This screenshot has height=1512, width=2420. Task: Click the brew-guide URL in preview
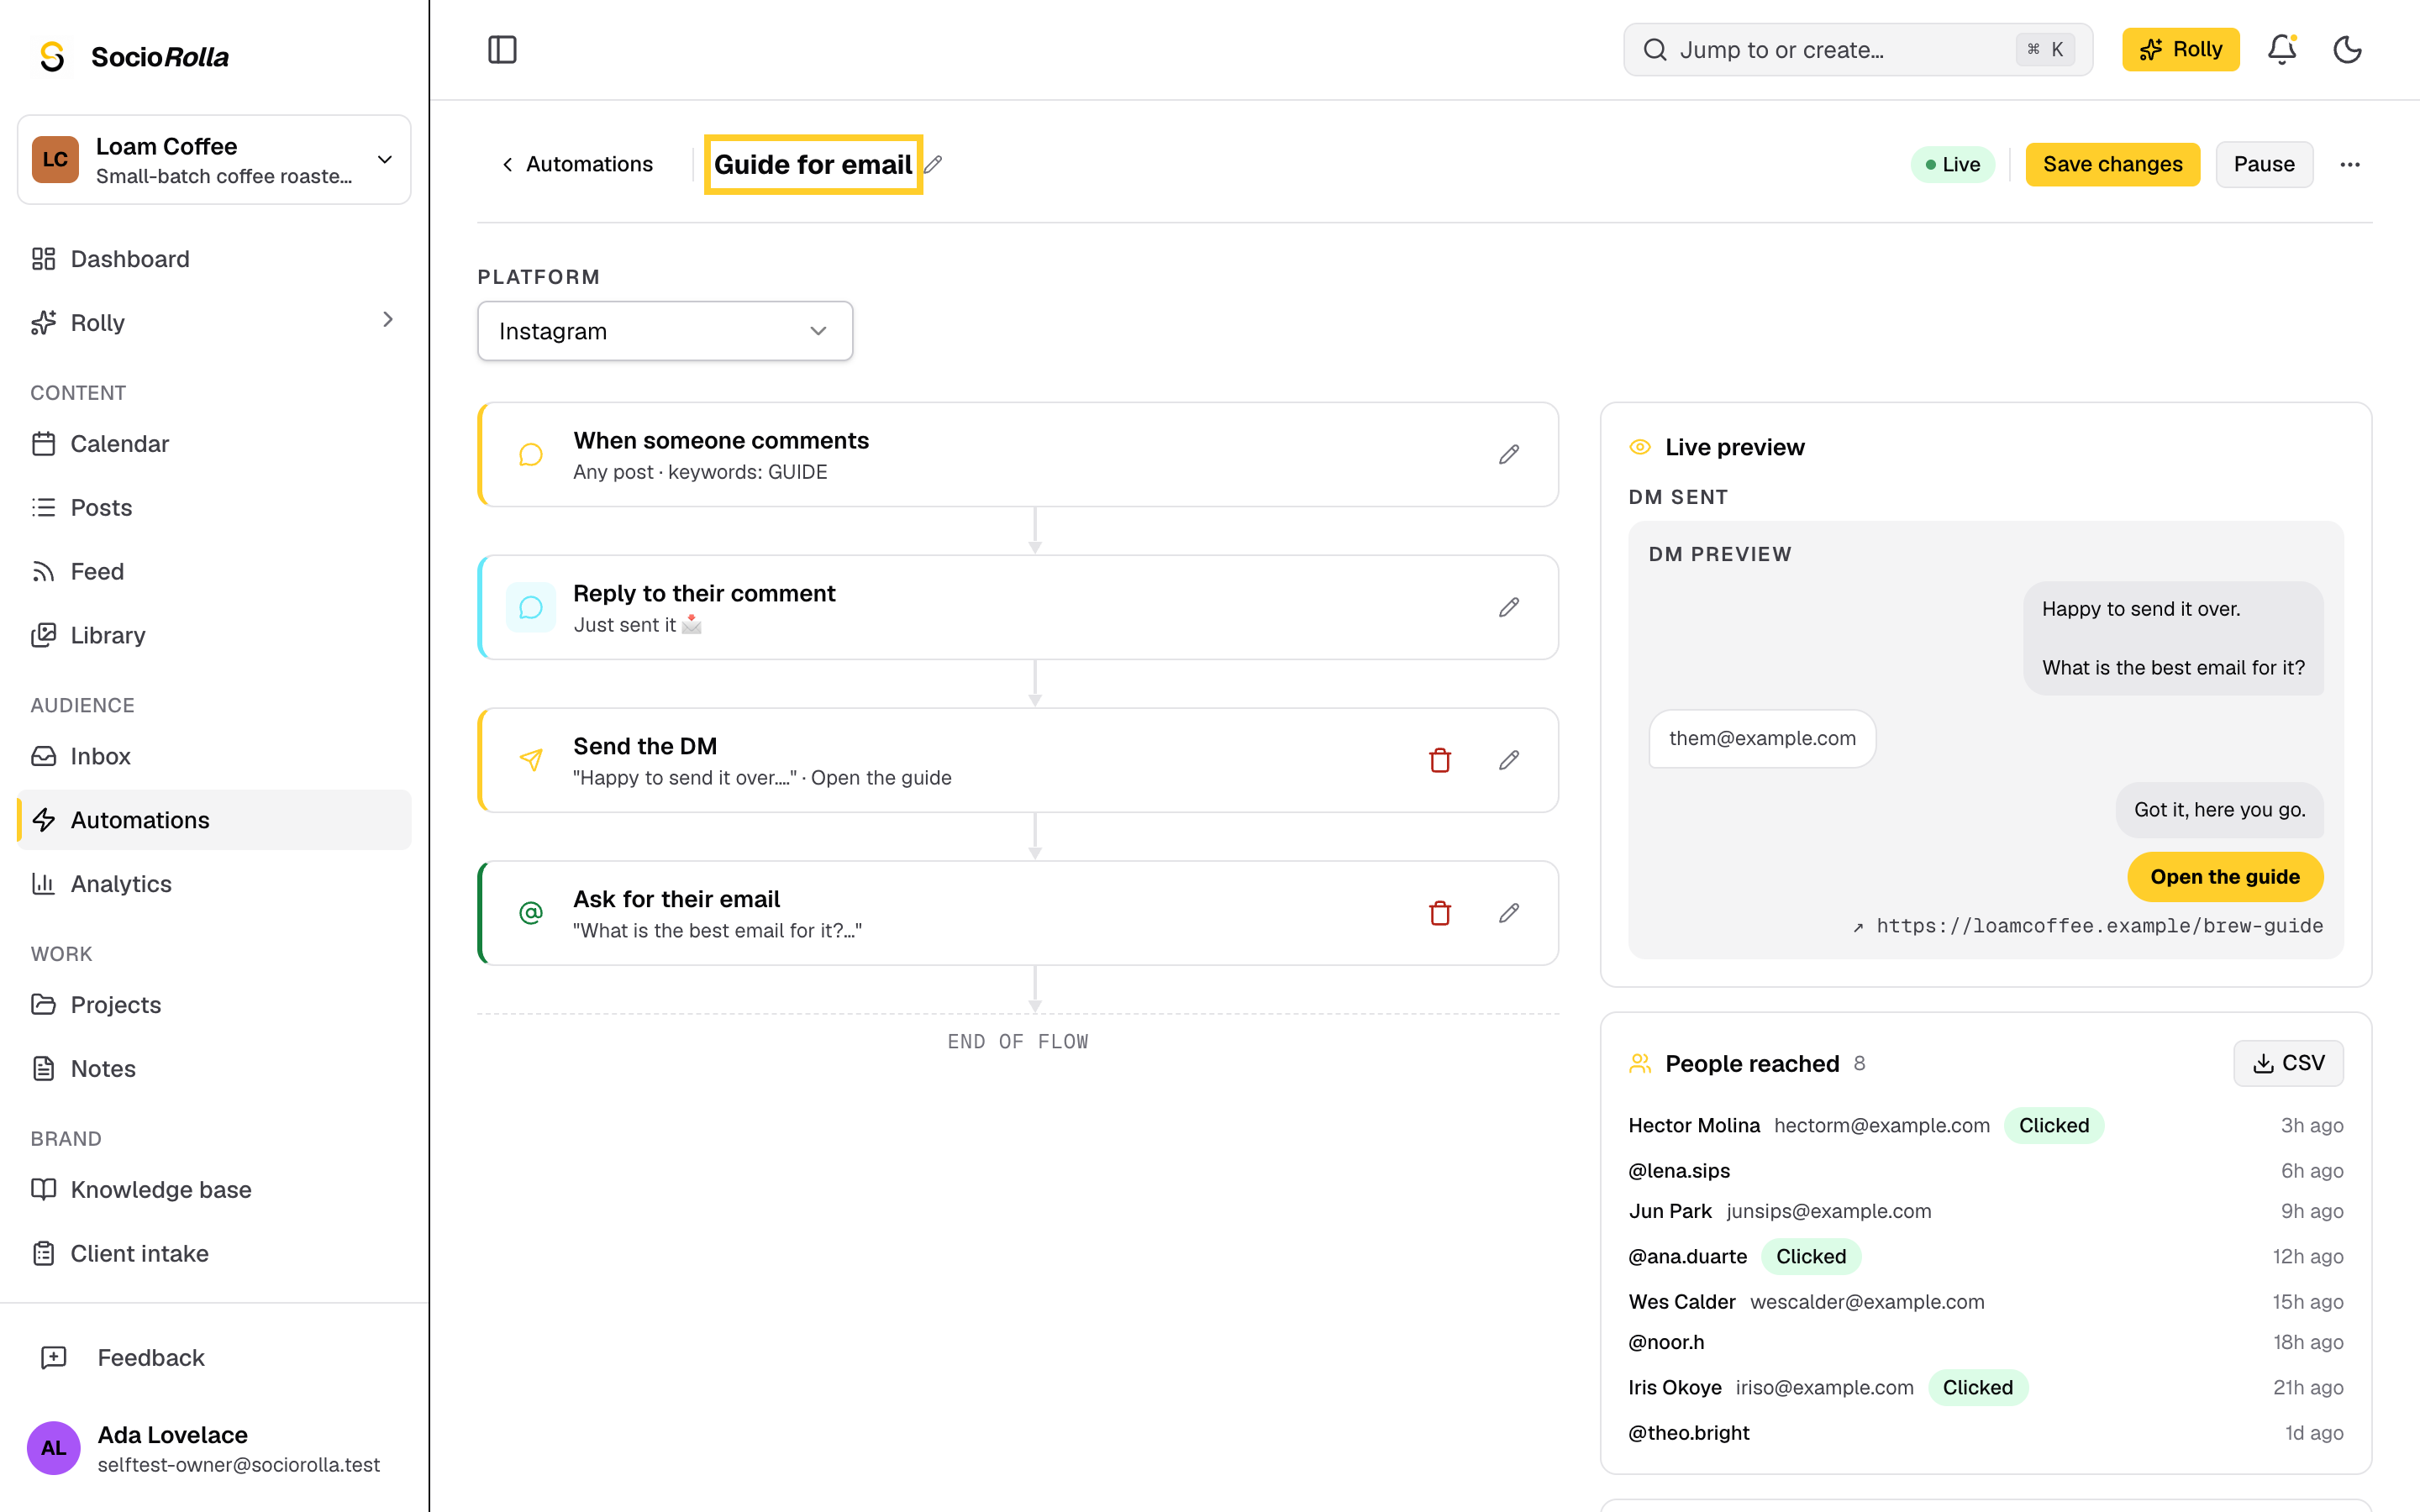tap(2088, 926)
